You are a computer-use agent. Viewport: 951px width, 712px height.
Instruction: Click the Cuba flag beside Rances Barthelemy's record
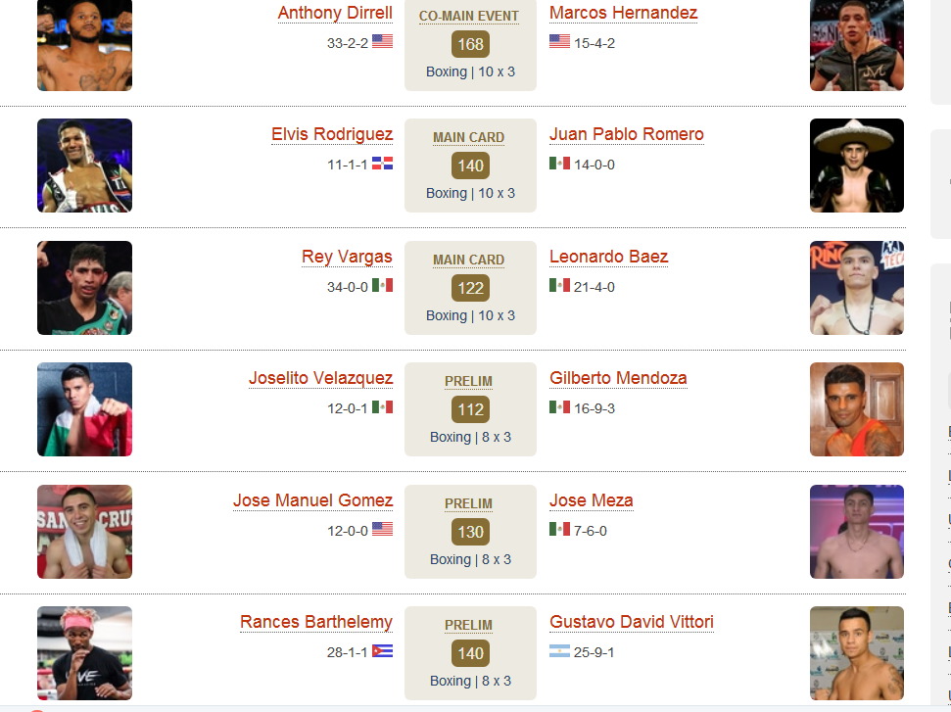382,650
